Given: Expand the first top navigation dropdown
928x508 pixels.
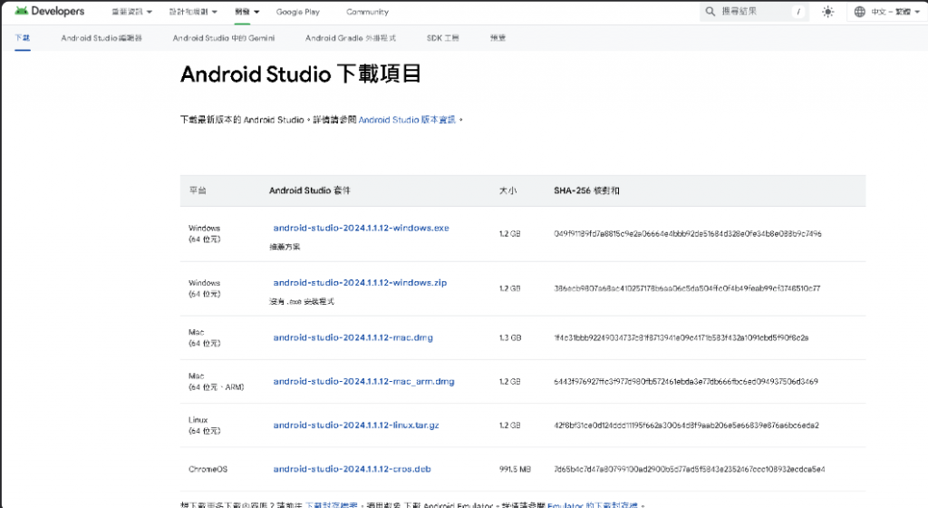Looking at the screenshot, I should pos(132,12).
